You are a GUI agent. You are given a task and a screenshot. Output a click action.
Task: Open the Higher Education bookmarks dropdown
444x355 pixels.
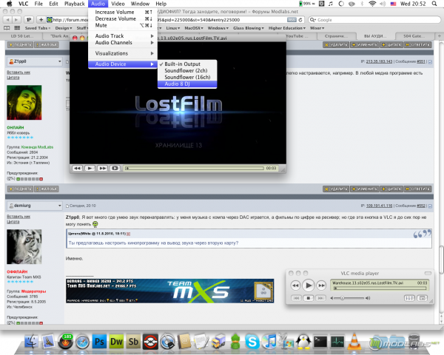pyautogui.click(x=287, y=28)
